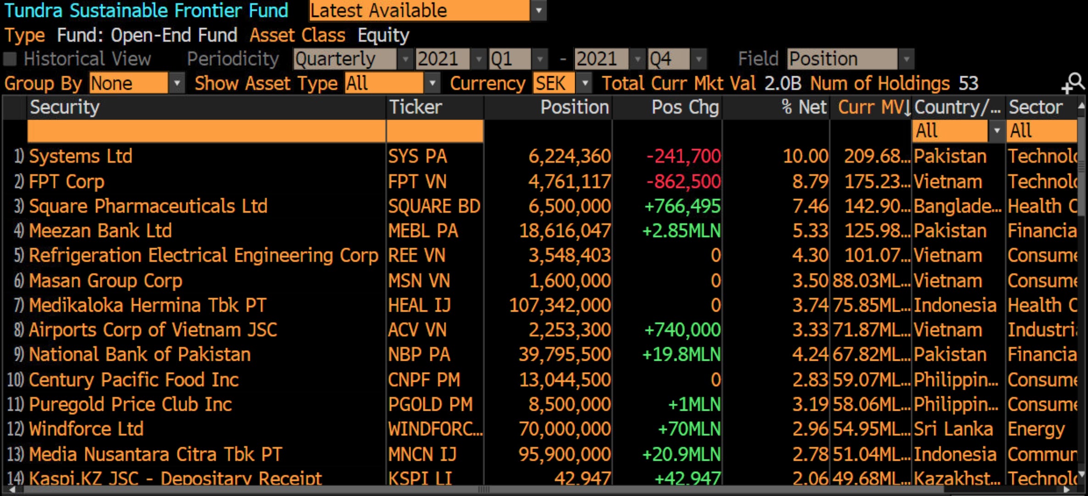Click the Country column header
Screen dimensions: 1088x496
(x=958, y=107)
